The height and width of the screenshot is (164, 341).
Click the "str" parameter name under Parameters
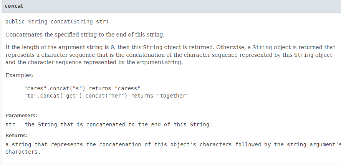pyautogui.click(x=10, y=124)
